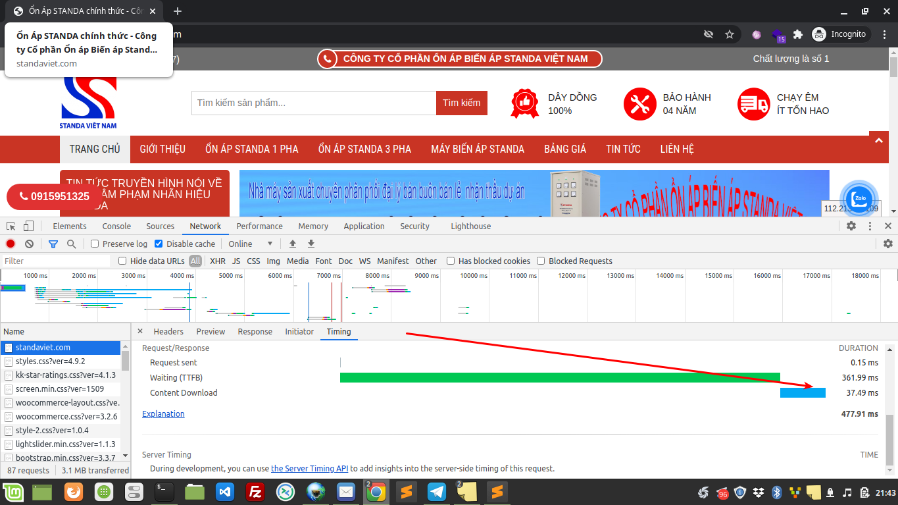The width and height of the screenshot is (898, 505).
Task: Open the DevTools three-dot customize menu
Action: tap(870, 226)
